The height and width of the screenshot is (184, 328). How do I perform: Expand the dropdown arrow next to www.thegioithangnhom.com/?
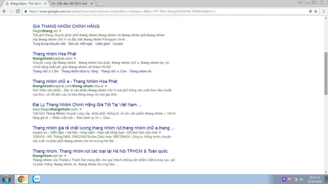point(80,109)
